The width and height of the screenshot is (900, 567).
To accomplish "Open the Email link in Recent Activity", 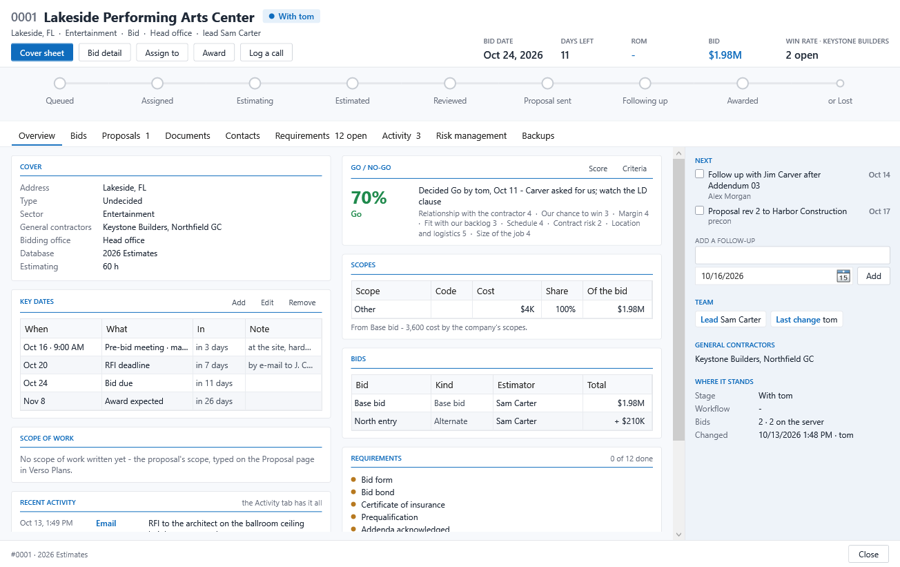I will (106, 523).
